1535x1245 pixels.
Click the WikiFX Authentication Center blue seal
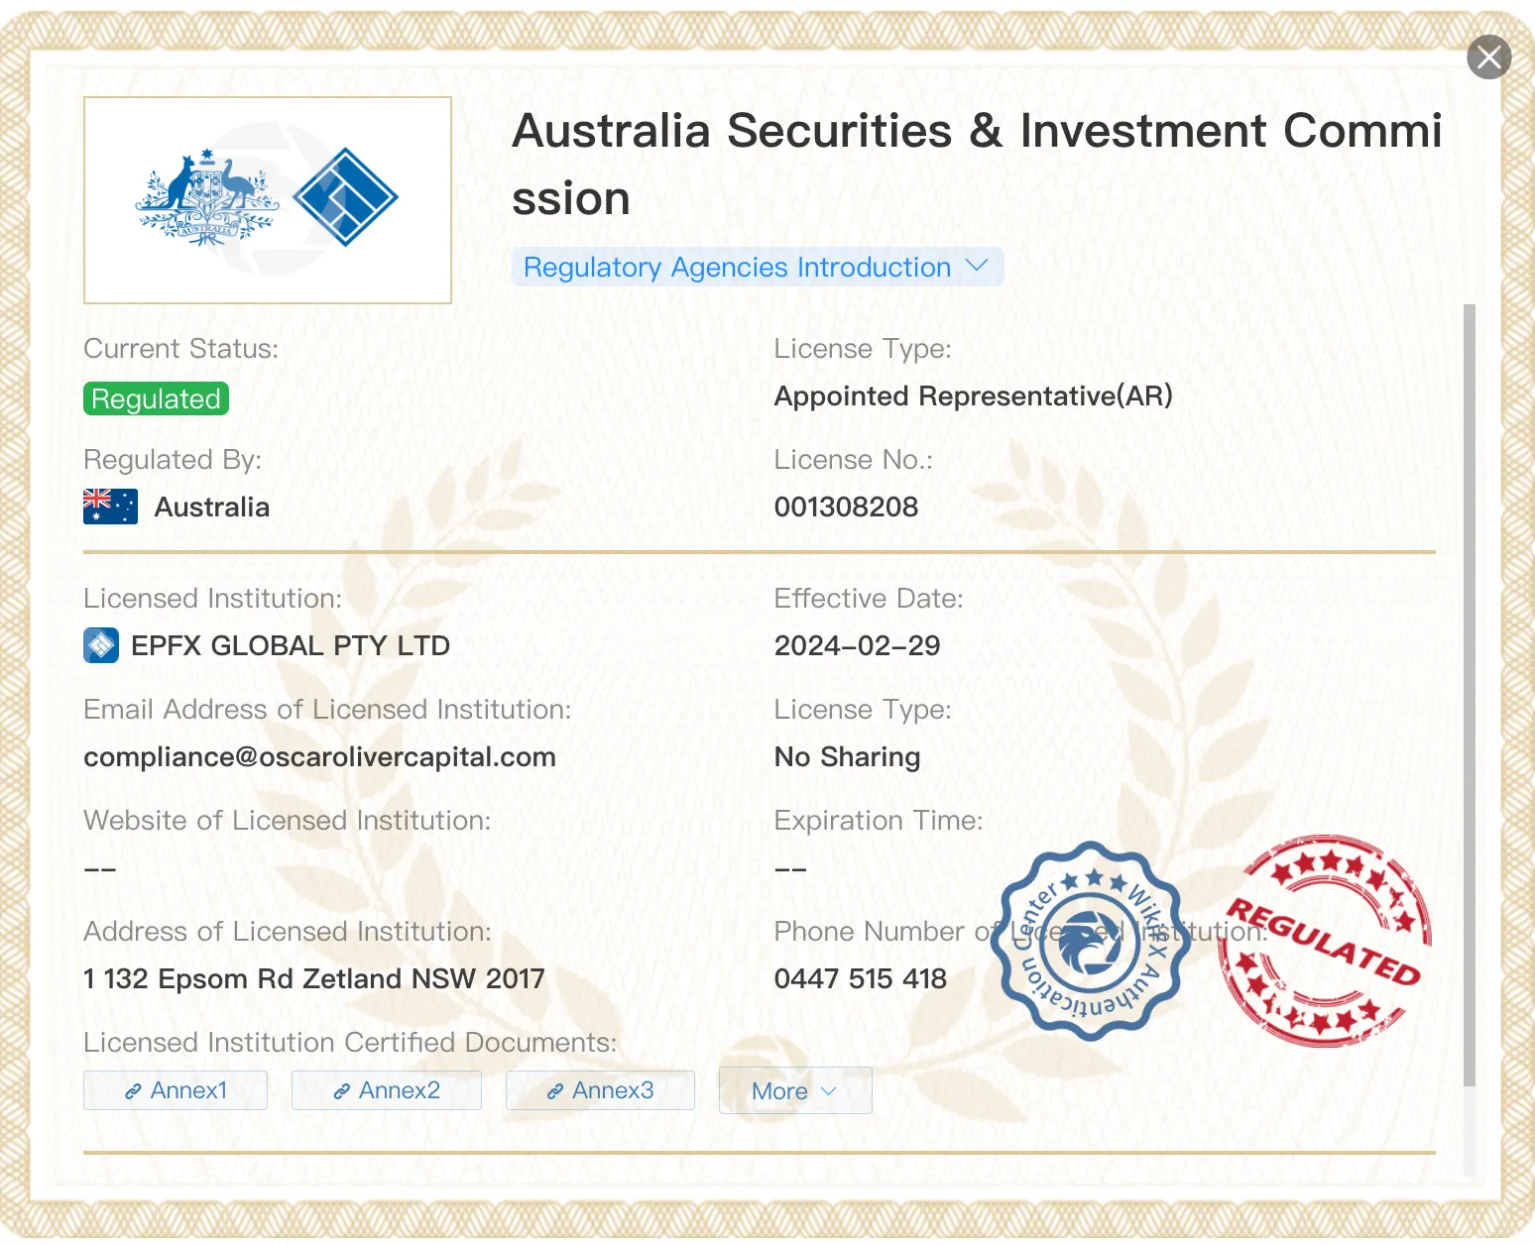pyautogui.click(x=1091, y=941)
